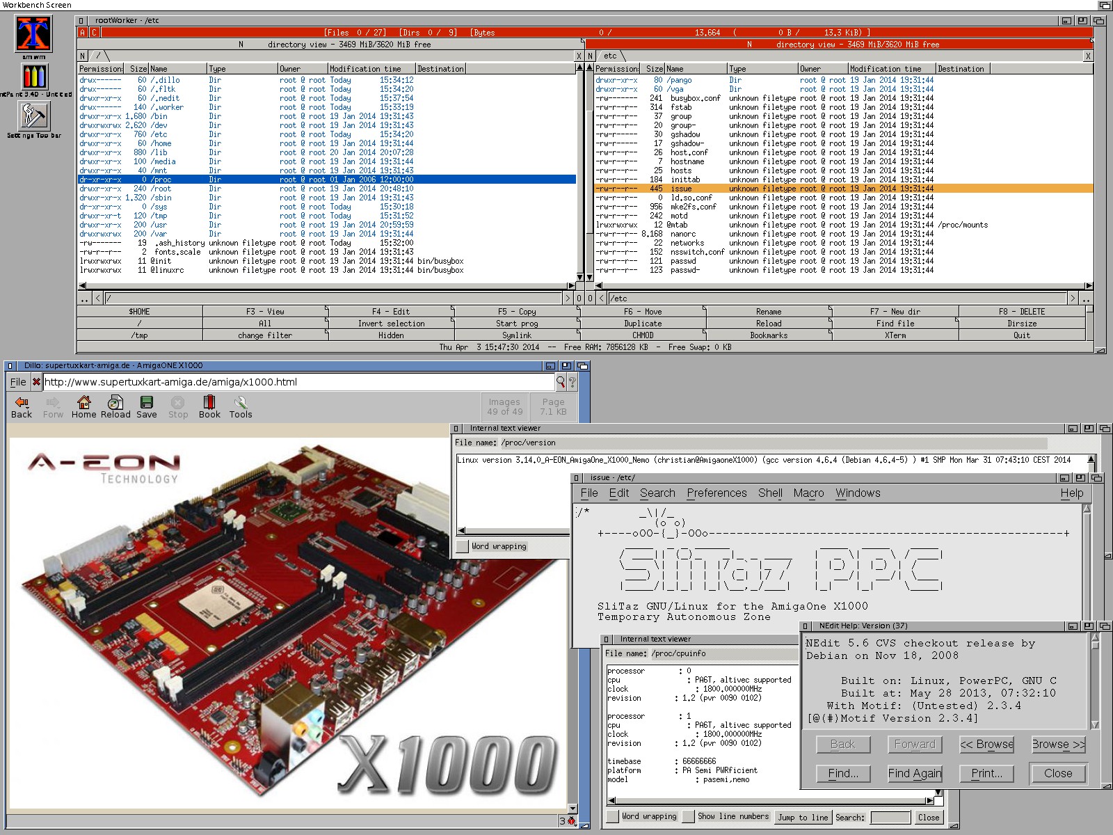Open the amiwm desktop icon

click(x=33, y=33)
